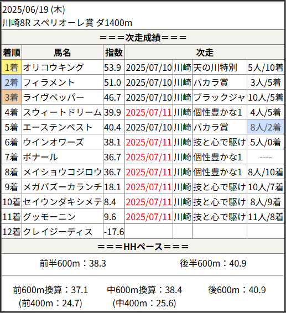Image resolution: width=286 pixels, height=313 pixels.
Task: Click the -17.6 index value
Action: pyautogui.click(x=114, y=232)
